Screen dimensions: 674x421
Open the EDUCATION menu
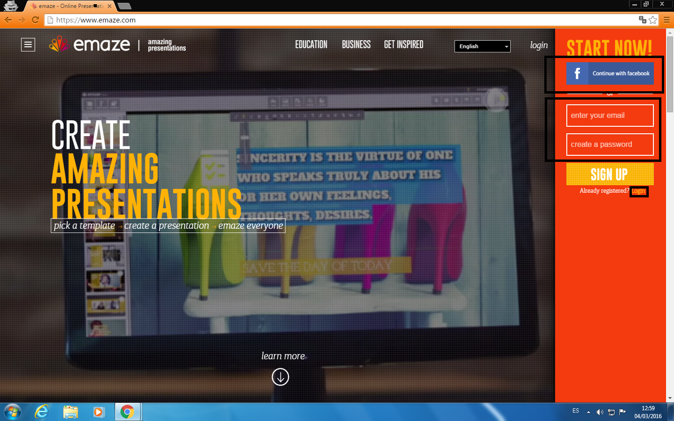pos(311,44)
